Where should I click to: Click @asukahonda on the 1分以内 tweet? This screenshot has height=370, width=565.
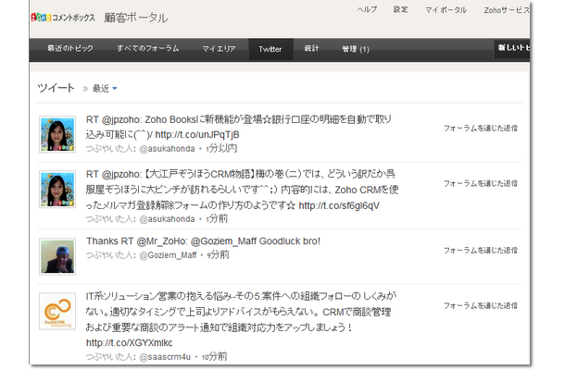click(x=167, y=149)
